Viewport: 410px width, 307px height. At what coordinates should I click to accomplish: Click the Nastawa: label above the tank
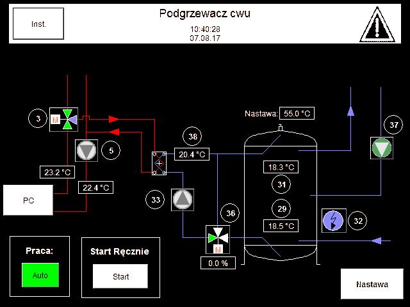[x=261, y=114]
